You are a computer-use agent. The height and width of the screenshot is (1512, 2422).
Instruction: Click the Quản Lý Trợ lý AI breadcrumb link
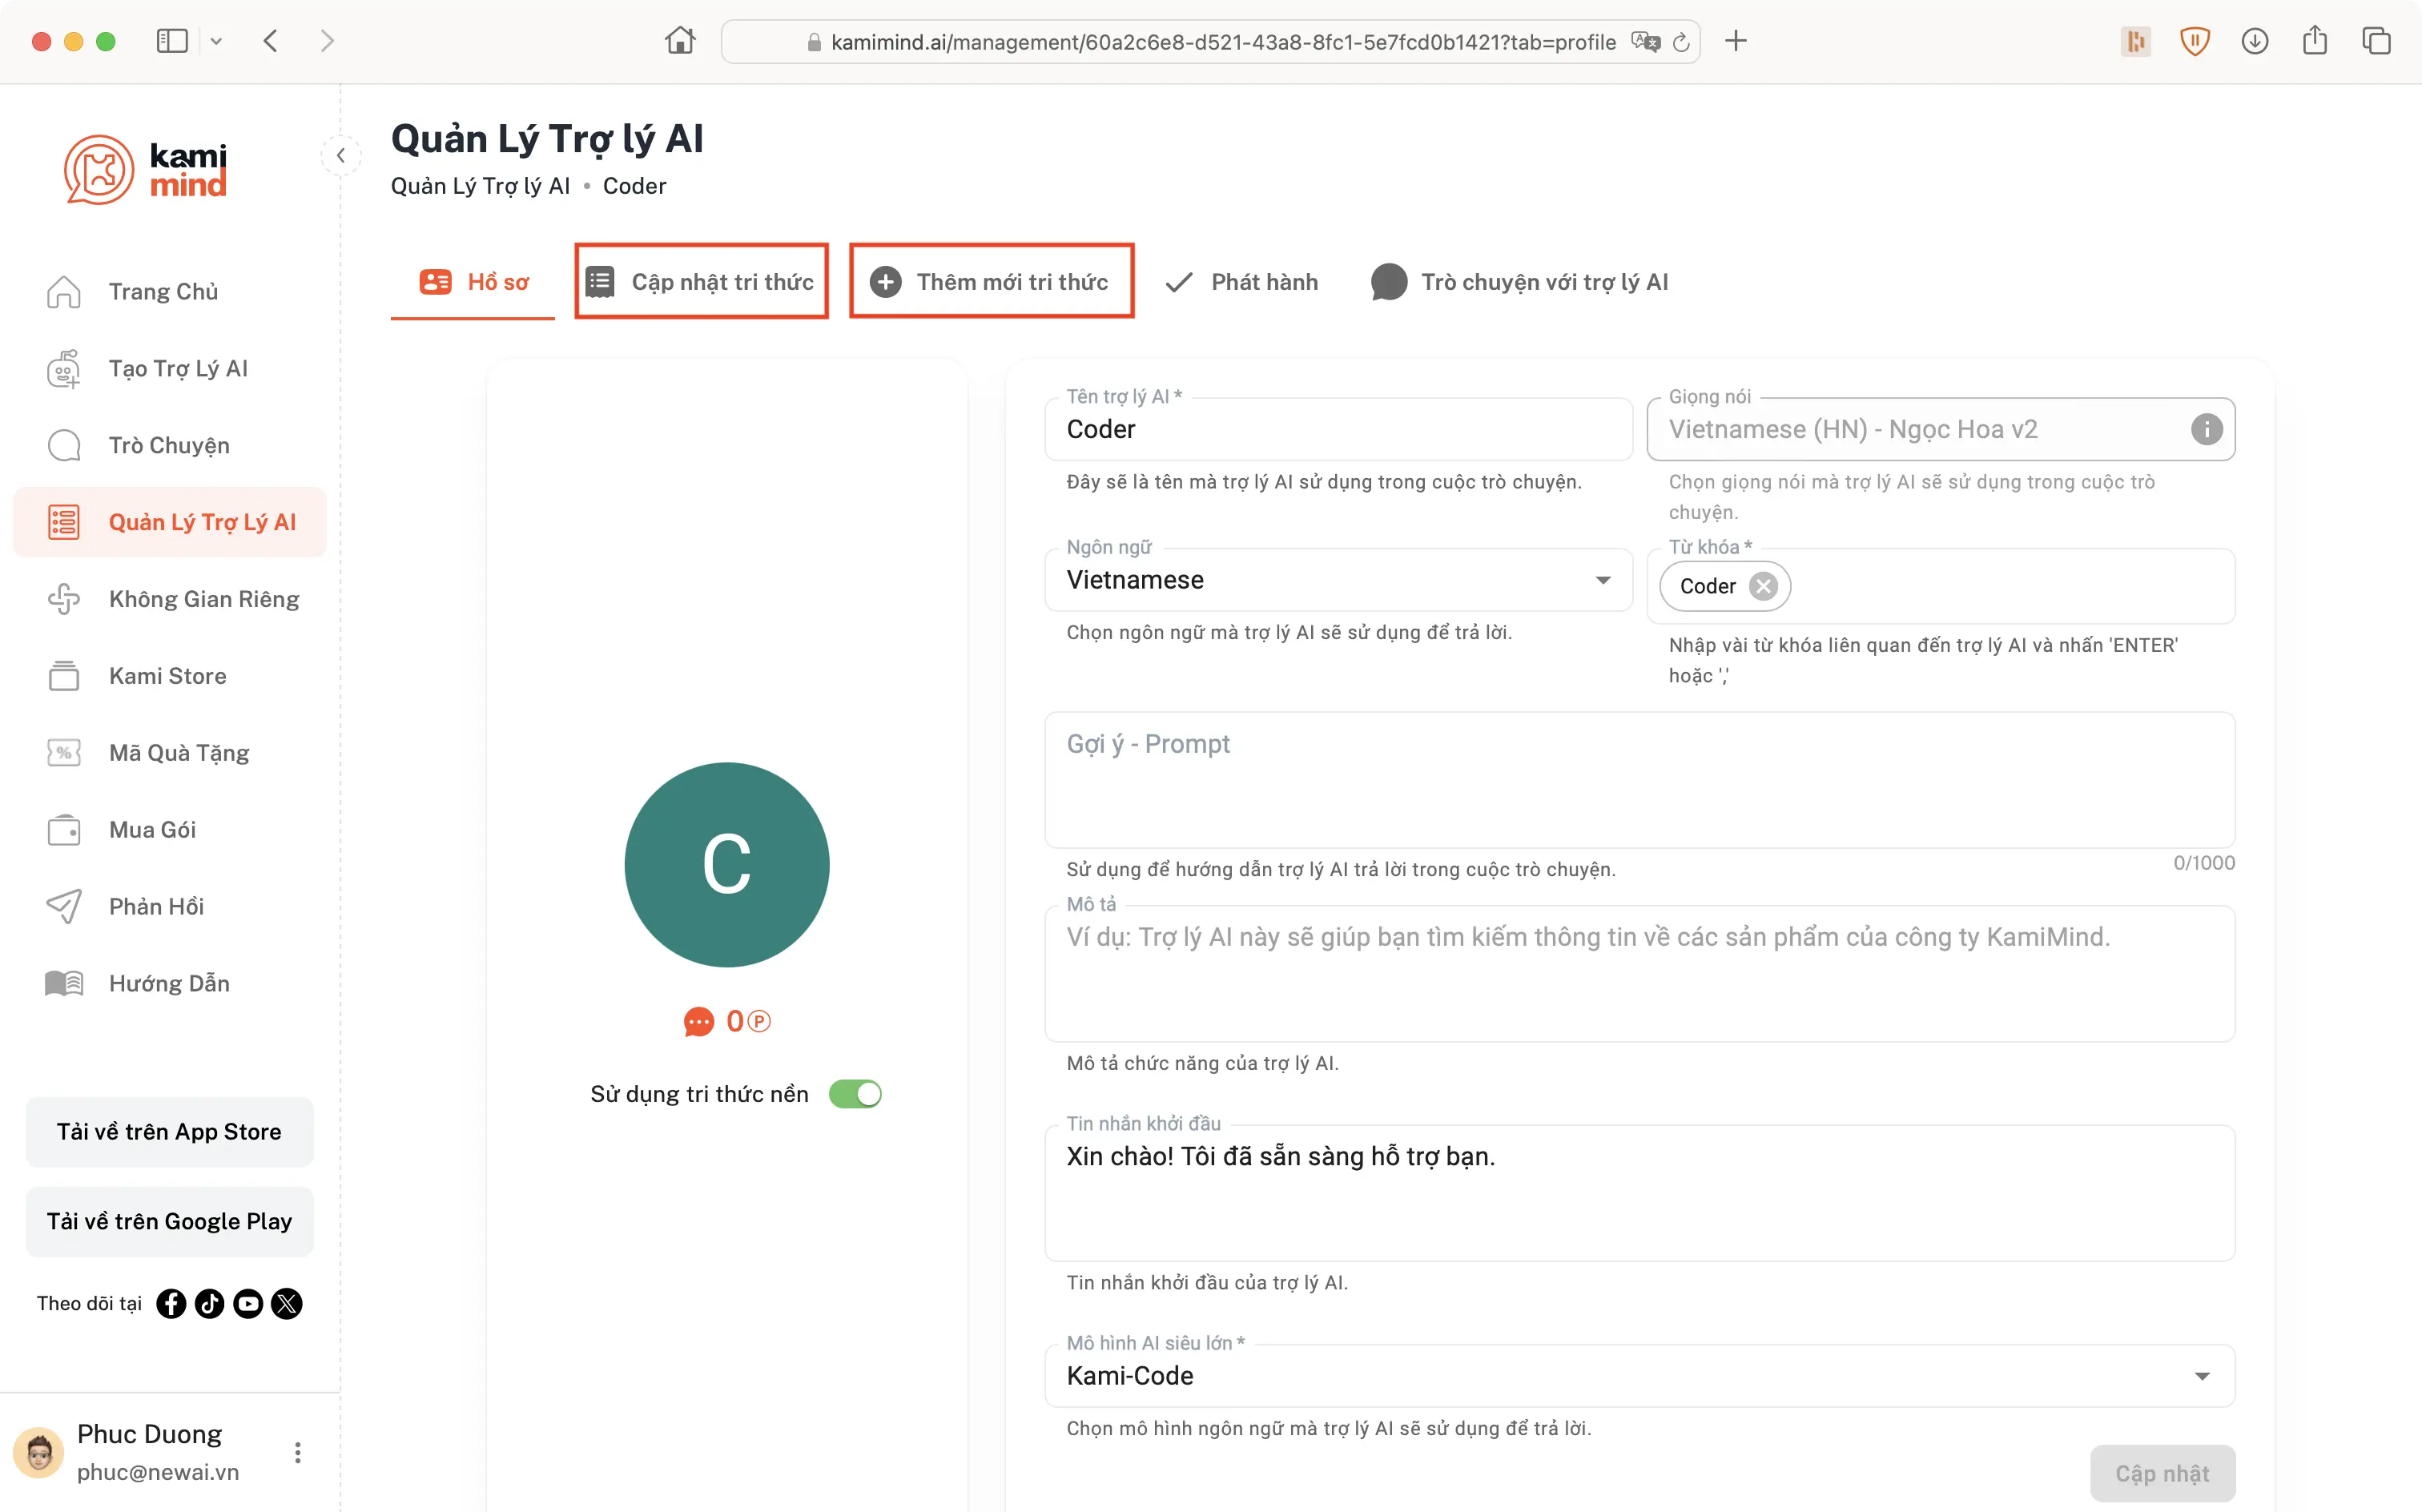(x=480, y=186)
